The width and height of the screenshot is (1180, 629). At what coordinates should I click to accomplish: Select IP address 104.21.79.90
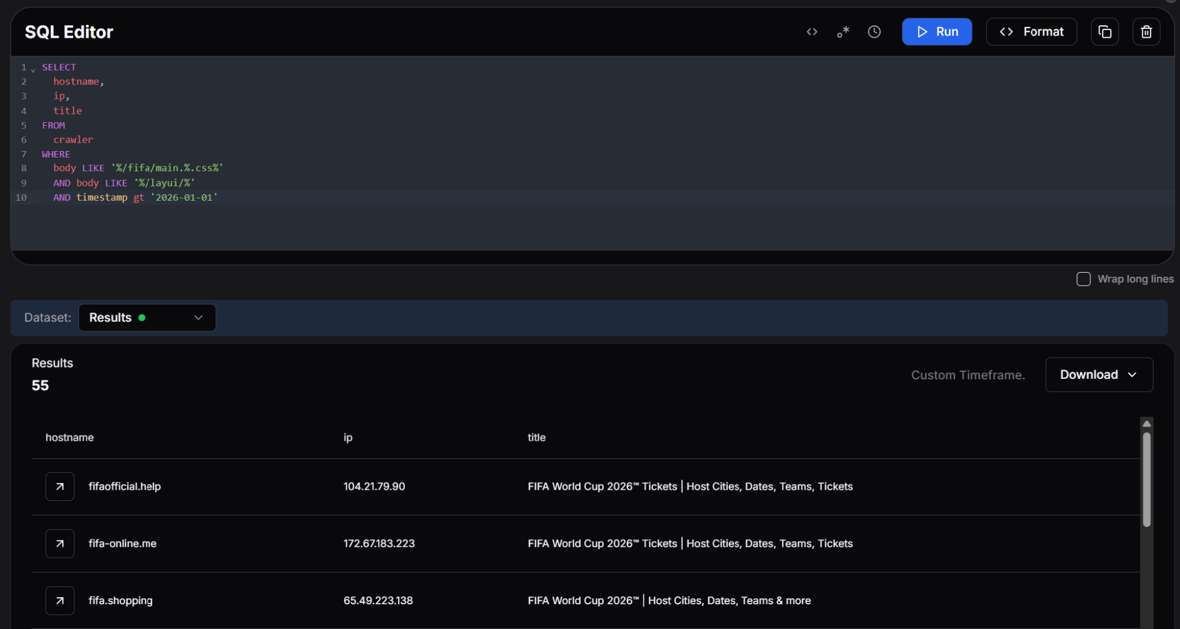point(374,487)
